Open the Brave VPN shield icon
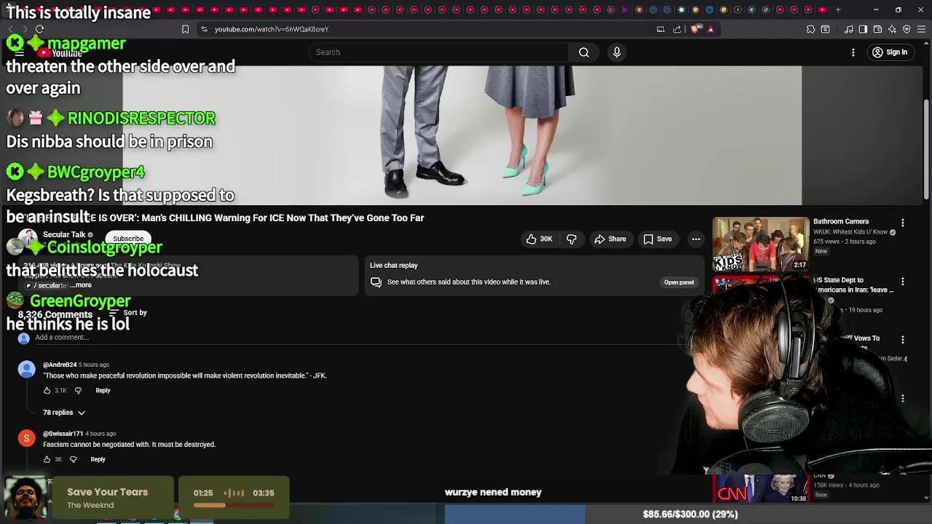 click(907, 29)
